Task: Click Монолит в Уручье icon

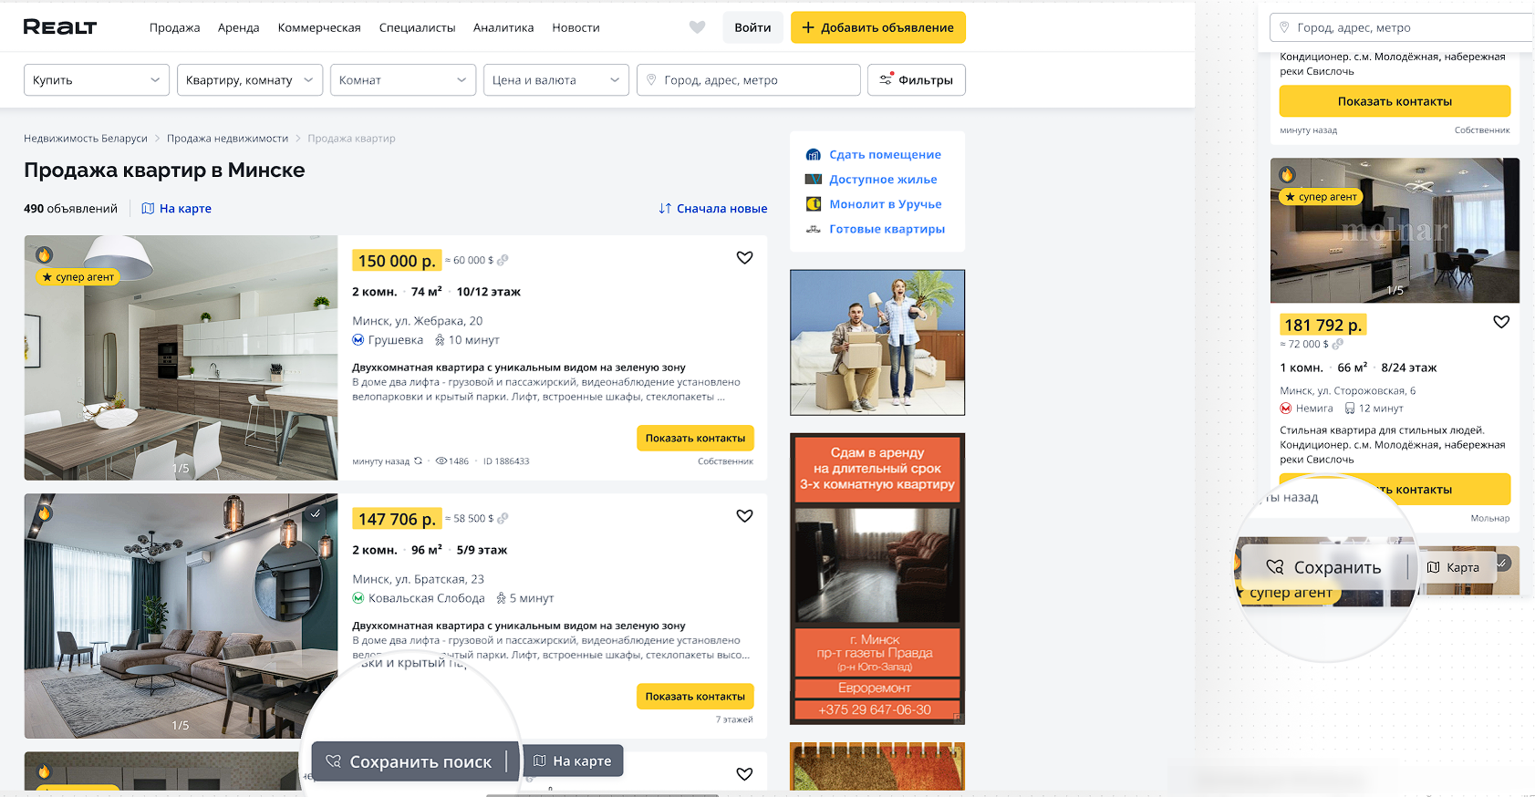Action: click(x=814, y=204)
